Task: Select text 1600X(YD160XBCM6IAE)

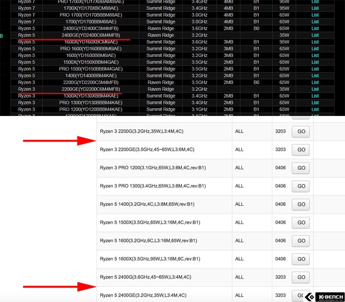Action: [x=90, y=42]
